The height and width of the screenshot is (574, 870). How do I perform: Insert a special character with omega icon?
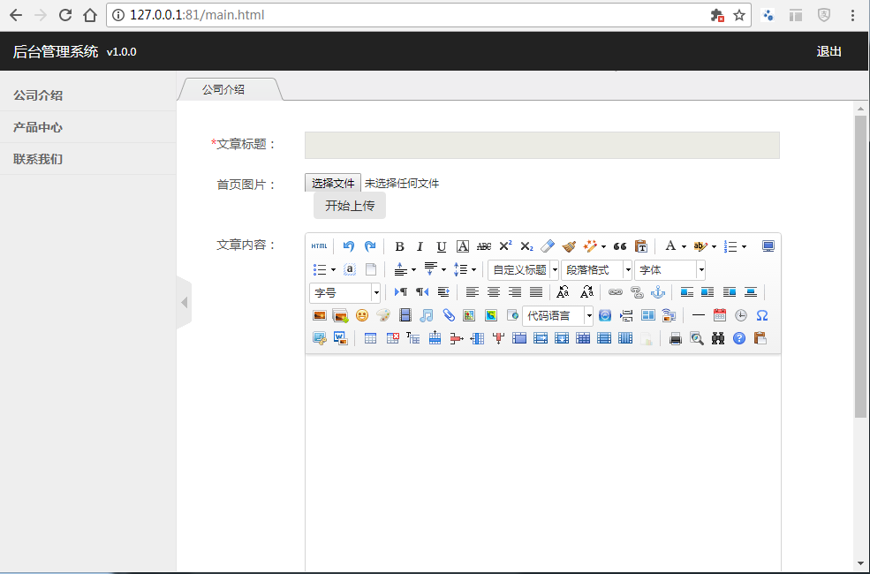point(762,315)
